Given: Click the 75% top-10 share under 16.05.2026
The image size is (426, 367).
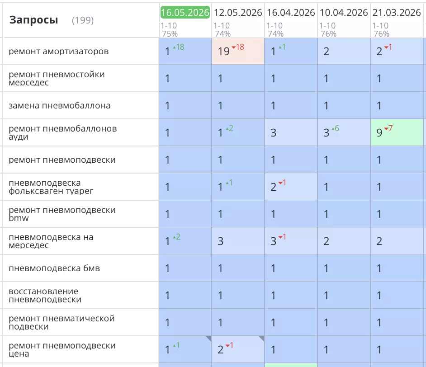Looking at the screenshot, I should [170, 33].
